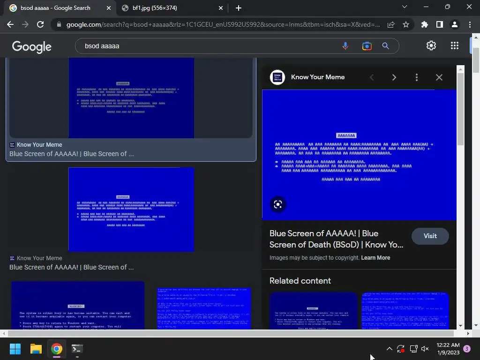
Task: Open preview panel three-dot options
Action: pos(417,77)
